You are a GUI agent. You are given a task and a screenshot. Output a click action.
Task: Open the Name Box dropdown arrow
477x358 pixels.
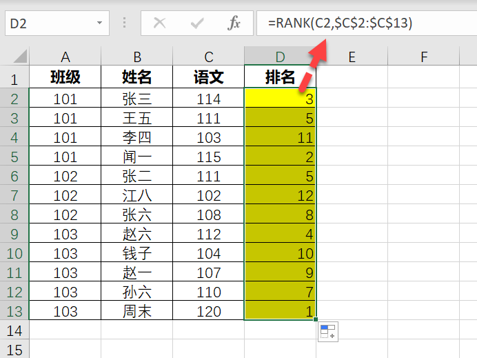99,23
